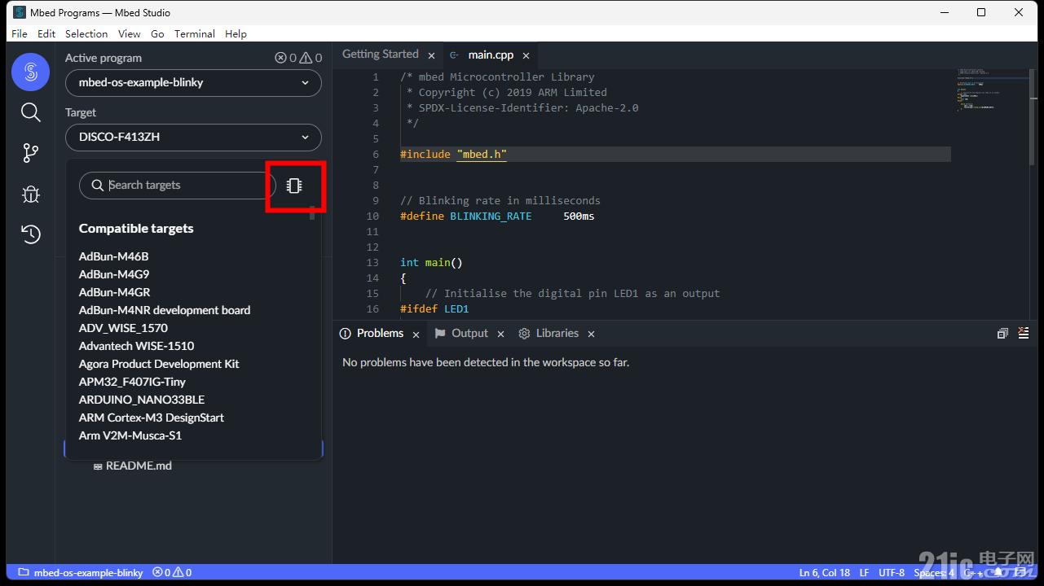Open the Active program dropdown mbed-os-example-blinky
The height and width of the screenshot is (586, 1044).
point(193,83)
